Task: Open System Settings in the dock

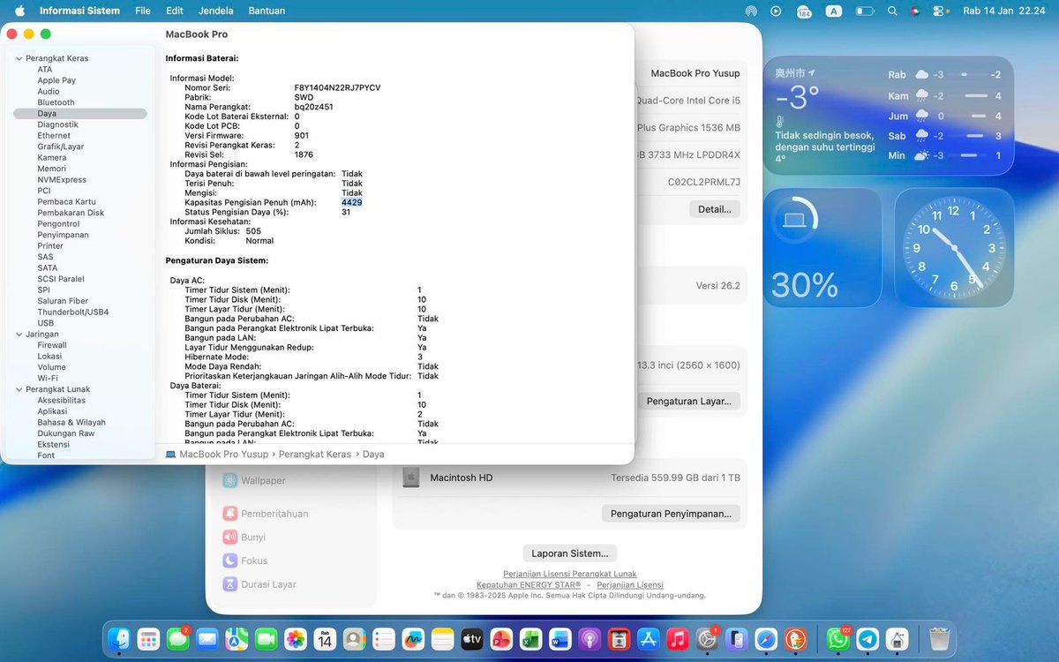Action: pos(707,639)
